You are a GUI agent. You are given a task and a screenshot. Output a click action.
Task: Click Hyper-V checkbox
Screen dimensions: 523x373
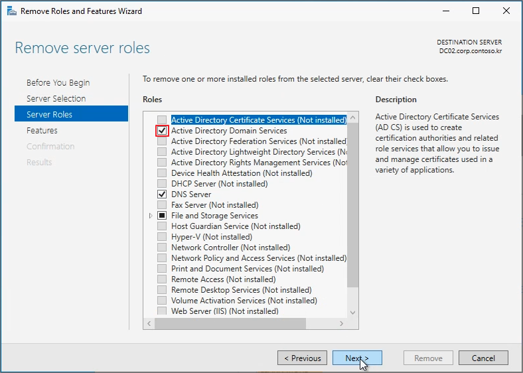point(162,237)
